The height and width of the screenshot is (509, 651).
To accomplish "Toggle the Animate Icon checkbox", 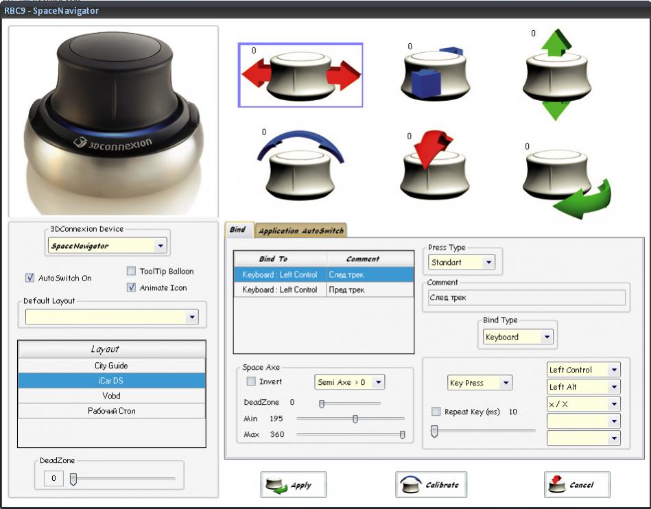I will (x=131, y=287).
